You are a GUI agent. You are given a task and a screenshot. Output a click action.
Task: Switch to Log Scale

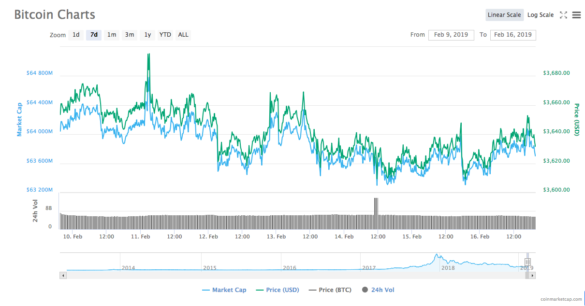click(541, 14)
